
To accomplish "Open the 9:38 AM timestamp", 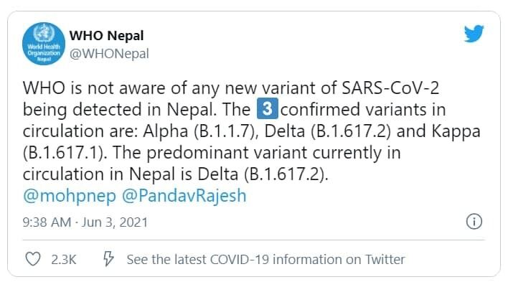I will pyautogui.click(x=47, y=222).
